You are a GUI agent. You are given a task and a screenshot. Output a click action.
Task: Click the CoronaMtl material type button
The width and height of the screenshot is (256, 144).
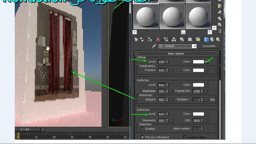[x=209, y=46]
